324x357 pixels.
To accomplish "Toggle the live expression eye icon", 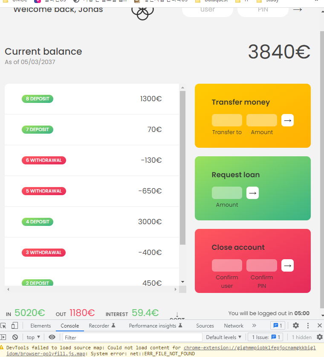I will click(52, 337).
